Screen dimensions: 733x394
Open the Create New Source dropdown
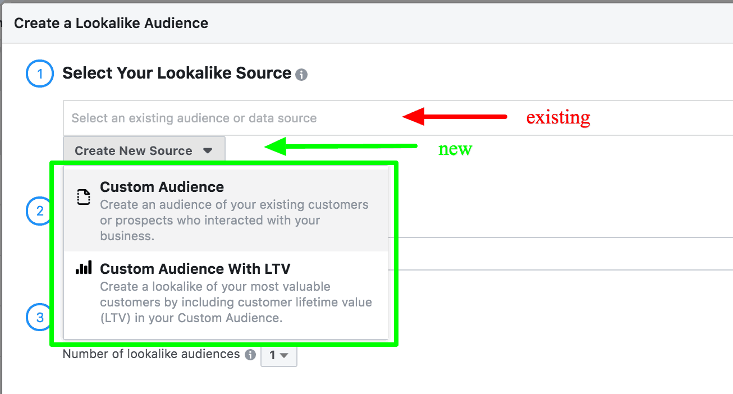tap(144, 150)
